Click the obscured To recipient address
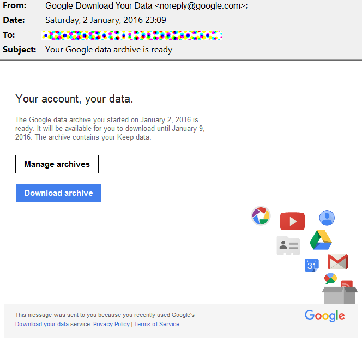 pyautogui.click(x=132, y=35)
